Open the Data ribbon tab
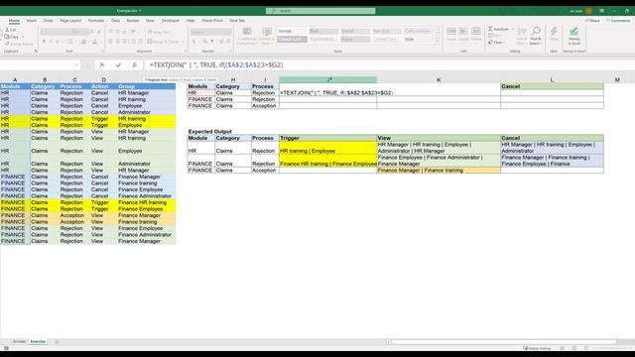 (x=115, y=20)
